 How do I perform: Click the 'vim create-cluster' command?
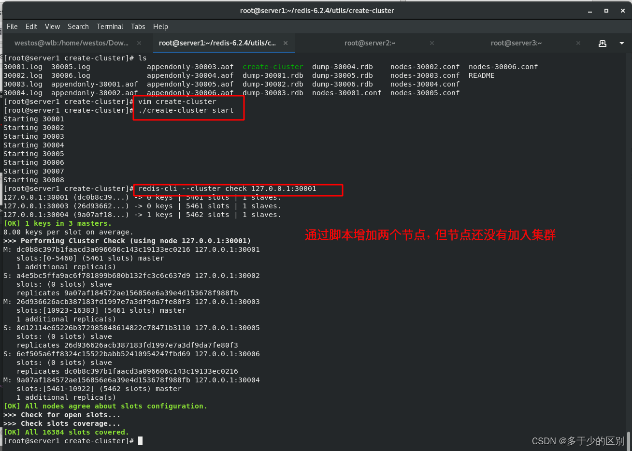coord(177,102)
